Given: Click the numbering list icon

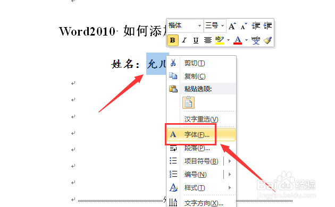Looking at the screenshot, I should coord(173,174).
